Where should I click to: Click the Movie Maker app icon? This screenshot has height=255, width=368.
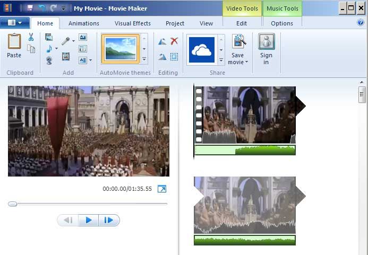pos(7,8)
